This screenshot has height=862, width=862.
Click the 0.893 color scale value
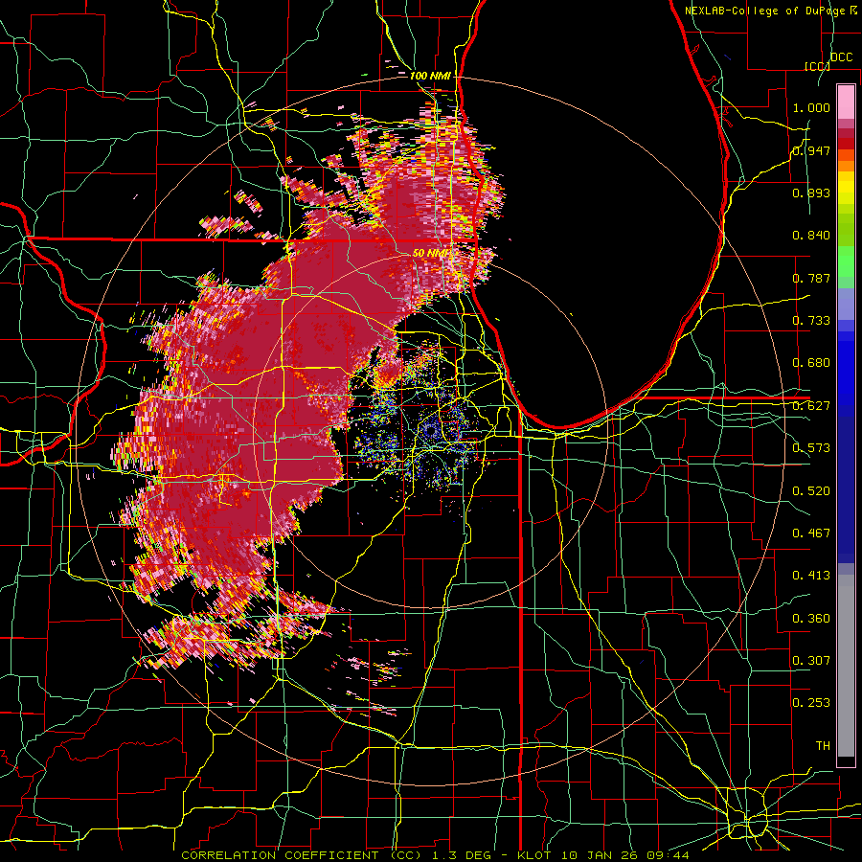[811, 193]
